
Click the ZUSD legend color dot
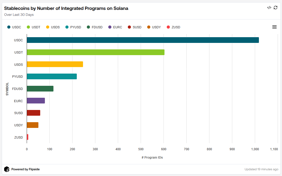click(168, 27)
